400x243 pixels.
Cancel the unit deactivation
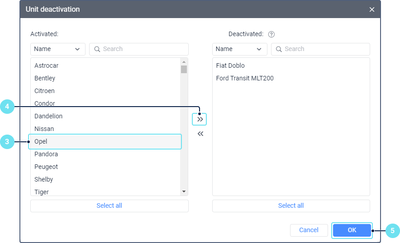click(x=309, y=230)
